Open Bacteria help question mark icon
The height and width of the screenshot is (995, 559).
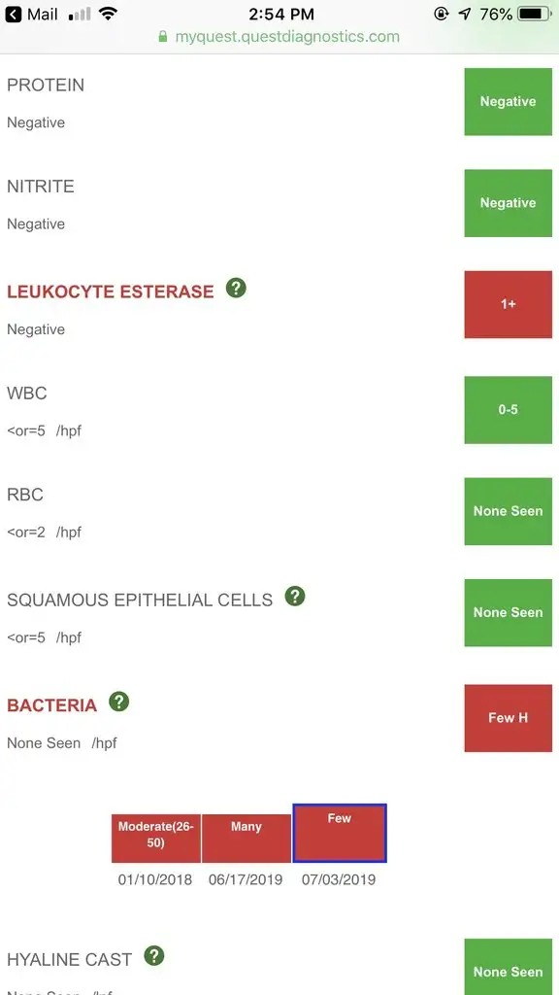tap(119, 702)
